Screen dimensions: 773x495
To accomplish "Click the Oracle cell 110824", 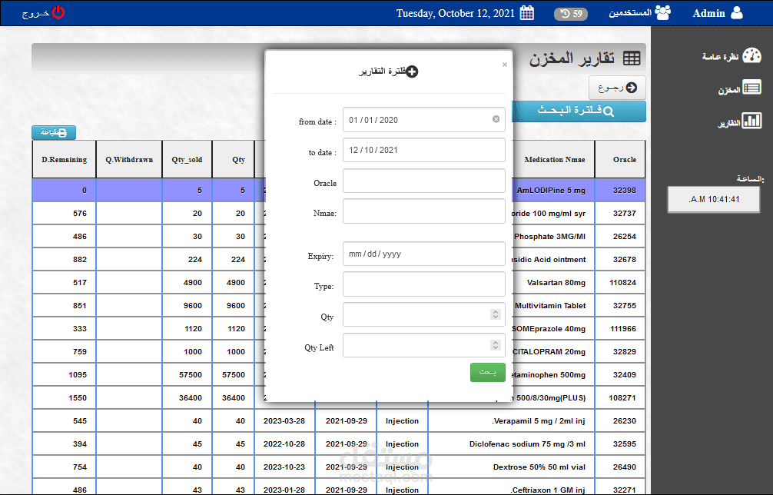I will point(620,283).
